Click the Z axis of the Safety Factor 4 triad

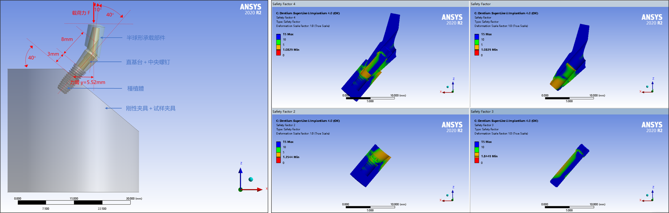(x=453, y=86)
